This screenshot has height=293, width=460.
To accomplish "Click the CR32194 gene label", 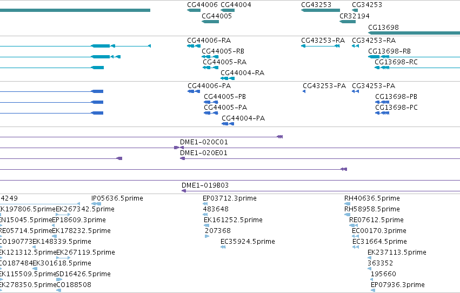I will (355, 16).
